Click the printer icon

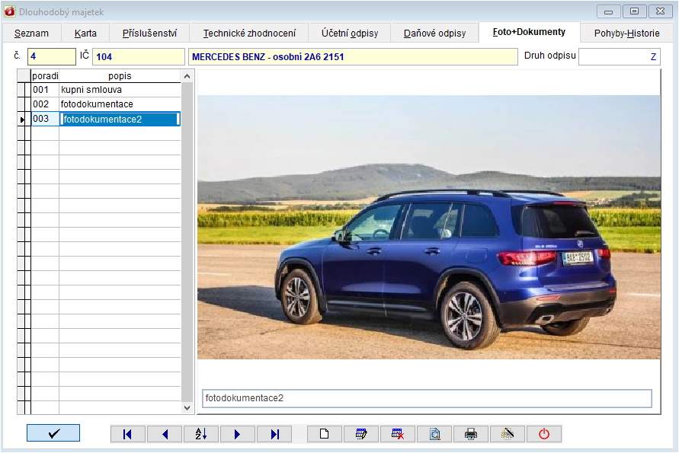click(x=471, y=434)
